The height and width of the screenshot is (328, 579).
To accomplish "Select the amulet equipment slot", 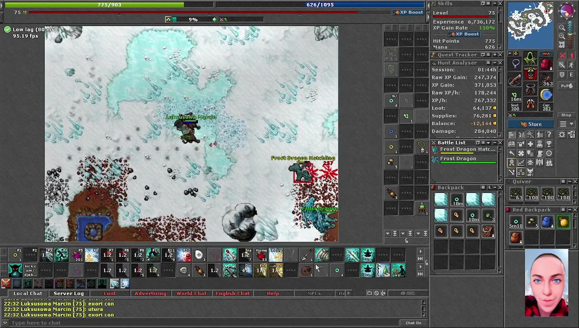I will 514,64.
